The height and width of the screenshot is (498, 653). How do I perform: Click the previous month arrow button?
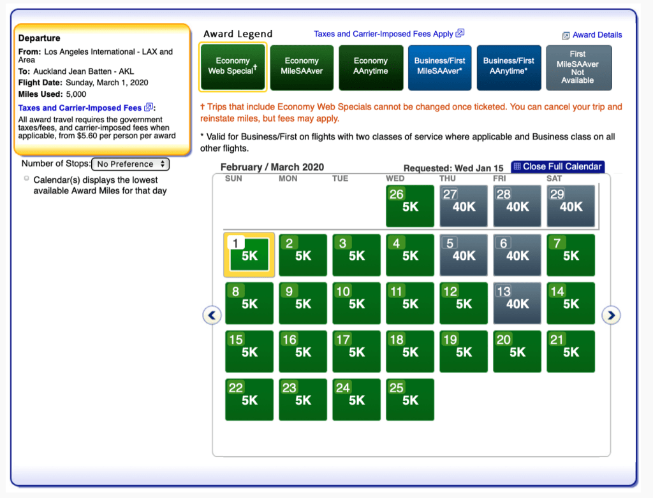tap(212, 315)
